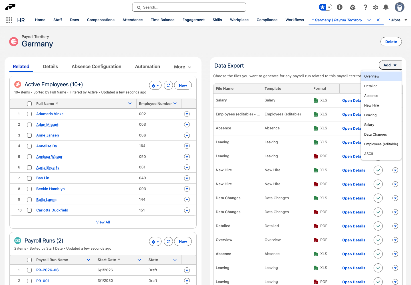
Task: Close the Germany Payroll Territory tab
Action: [378, 20]
